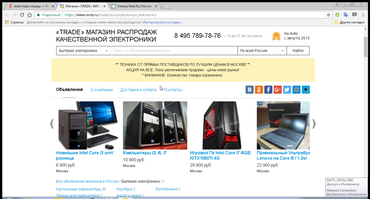Click the store title «TRADE» МАГАЗИН РАСПРОДАЖ
The image size is (370, 199).
point(106,36)
